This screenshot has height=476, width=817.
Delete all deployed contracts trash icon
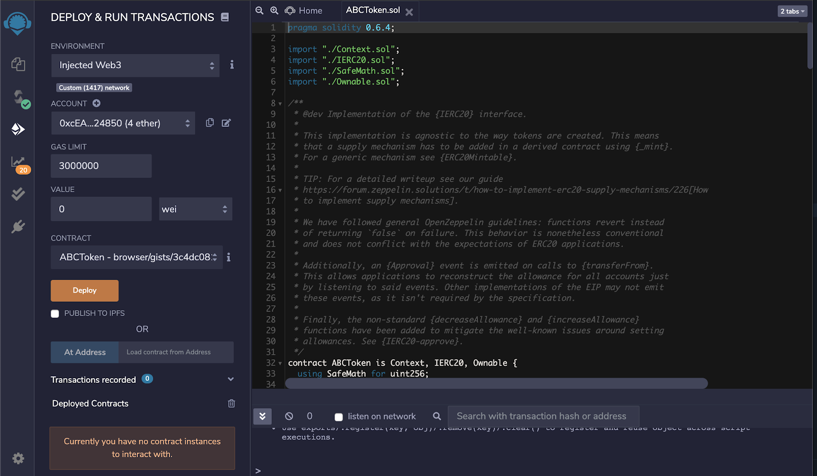[231, 403]
